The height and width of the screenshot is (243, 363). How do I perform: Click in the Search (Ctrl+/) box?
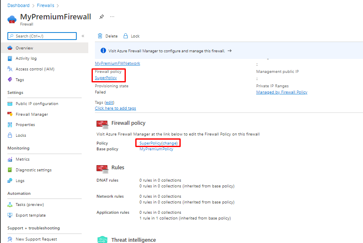[42, 36]
